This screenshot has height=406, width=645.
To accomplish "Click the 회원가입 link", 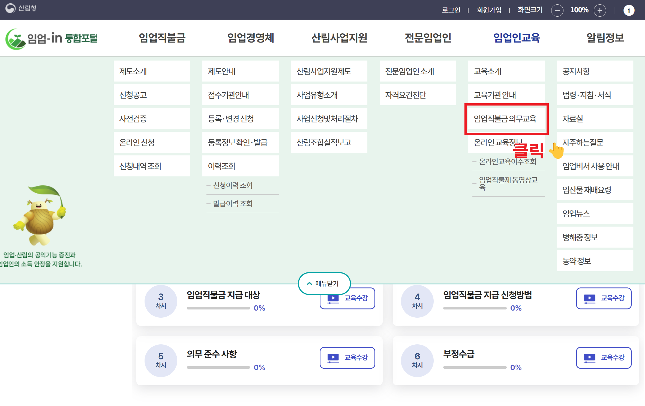I will click(x=489, y=10).
